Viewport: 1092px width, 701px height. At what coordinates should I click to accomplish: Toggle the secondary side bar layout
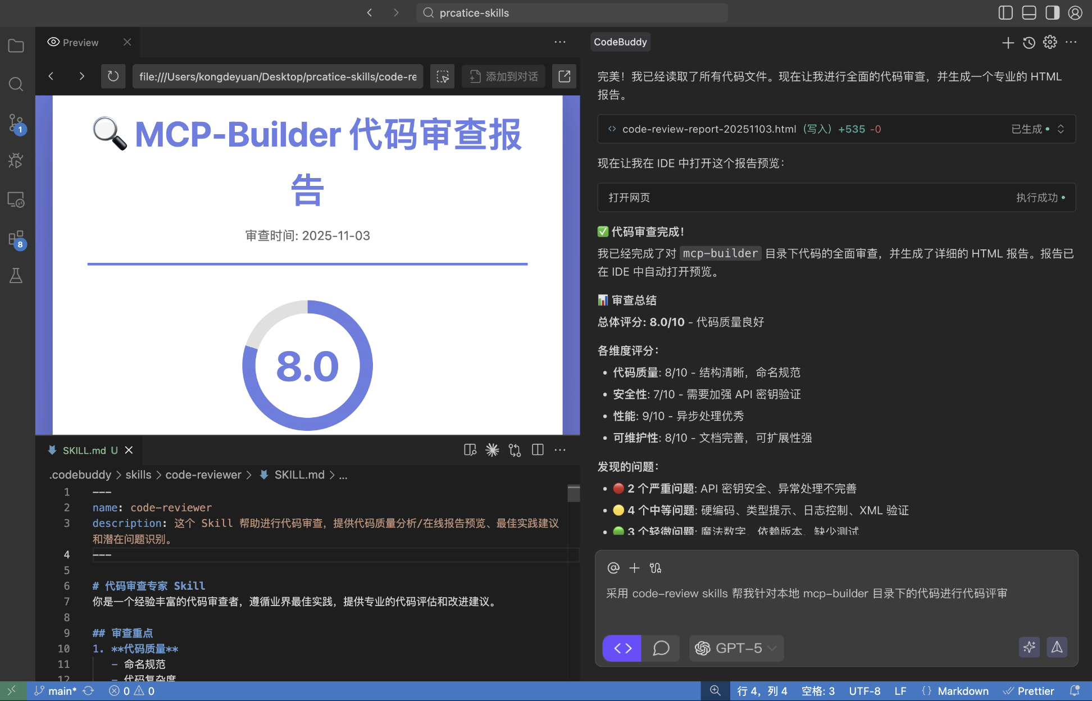(x=1052, y=13)
